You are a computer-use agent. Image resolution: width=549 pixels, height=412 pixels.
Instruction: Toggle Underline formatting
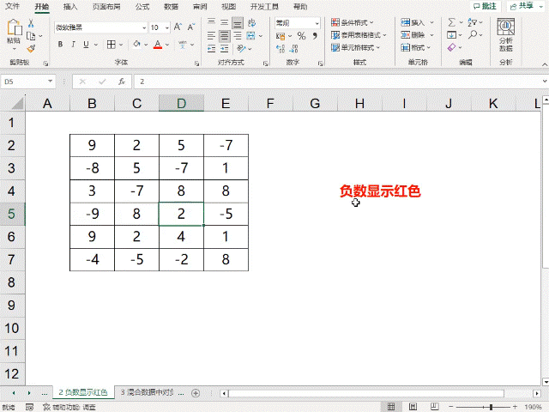click(x=86, y=45)
